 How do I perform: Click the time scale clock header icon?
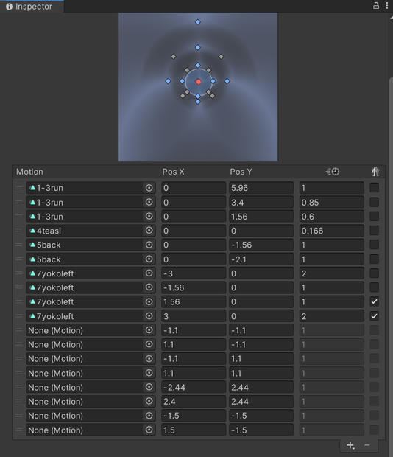click(x=333, y=172)
